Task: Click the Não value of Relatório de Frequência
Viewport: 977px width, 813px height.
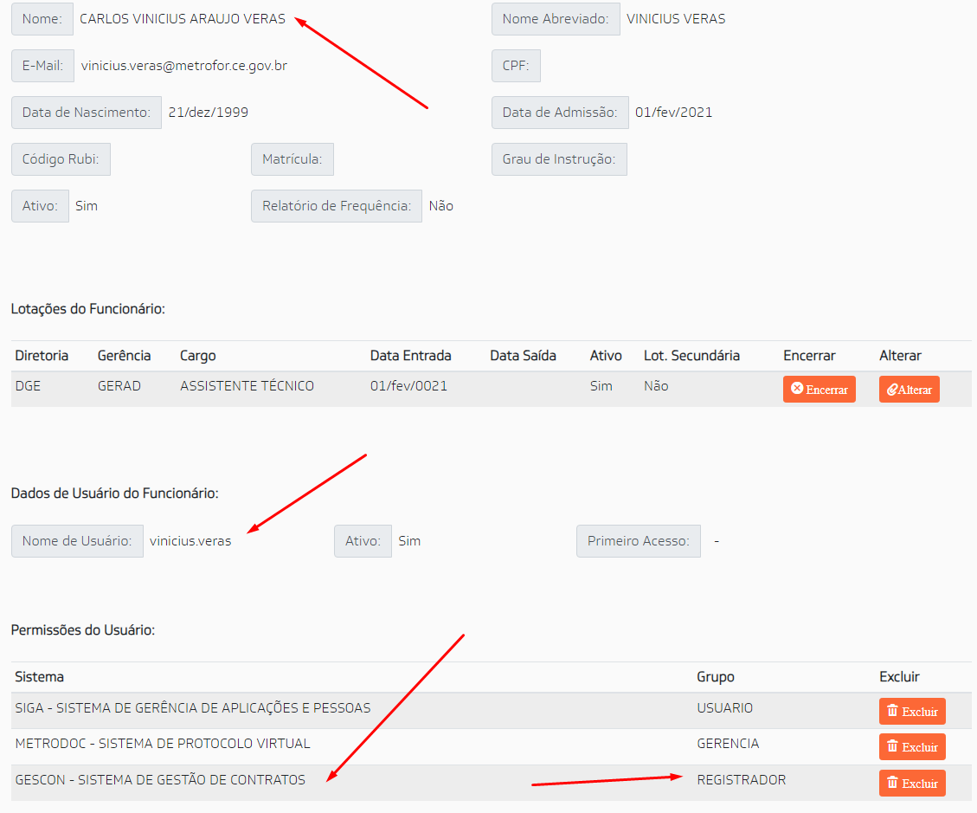Action: pos(441,206)
